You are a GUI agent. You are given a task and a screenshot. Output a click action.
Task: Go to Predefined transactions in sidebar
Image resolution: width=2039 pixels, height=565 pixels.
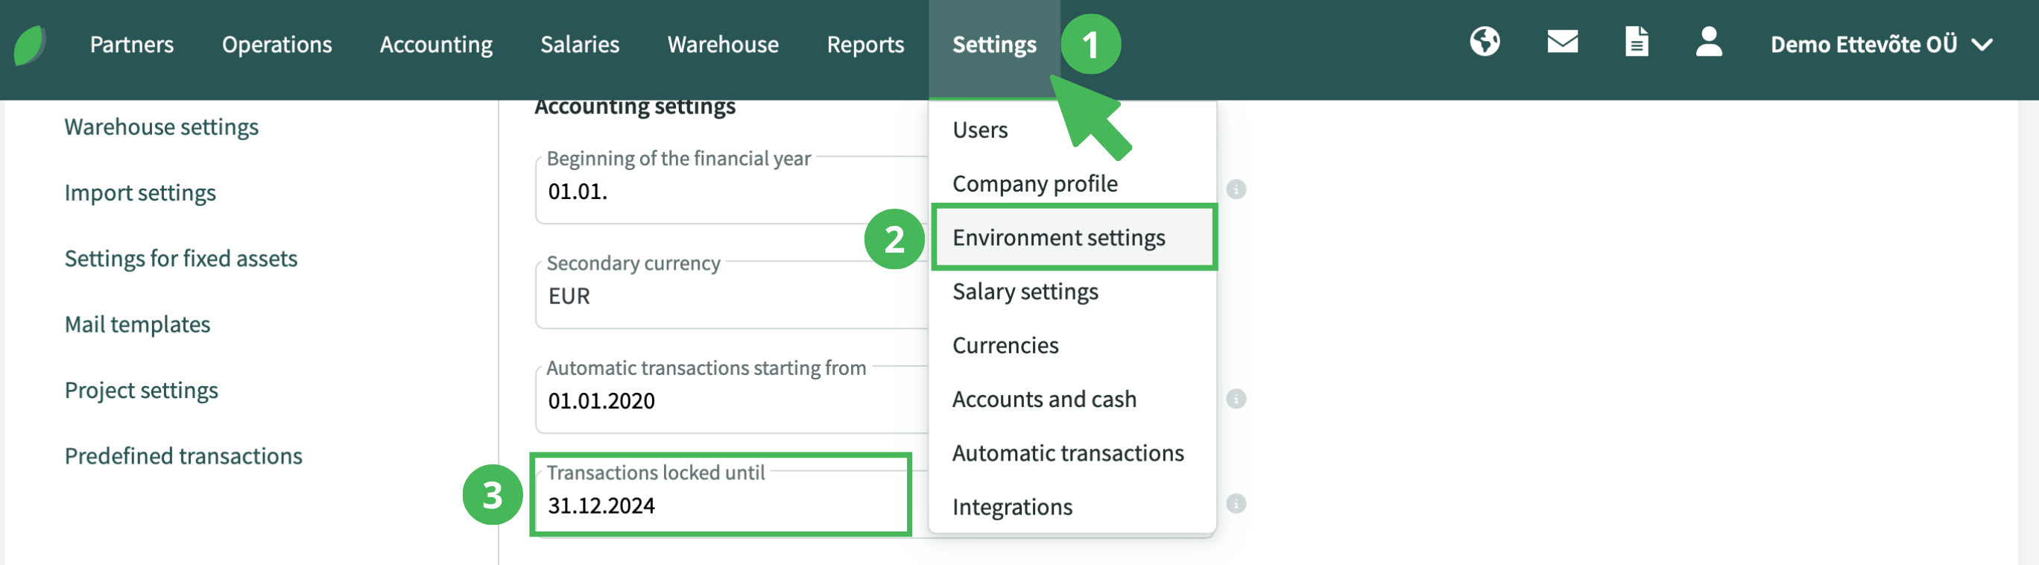(x=183, y=455)
